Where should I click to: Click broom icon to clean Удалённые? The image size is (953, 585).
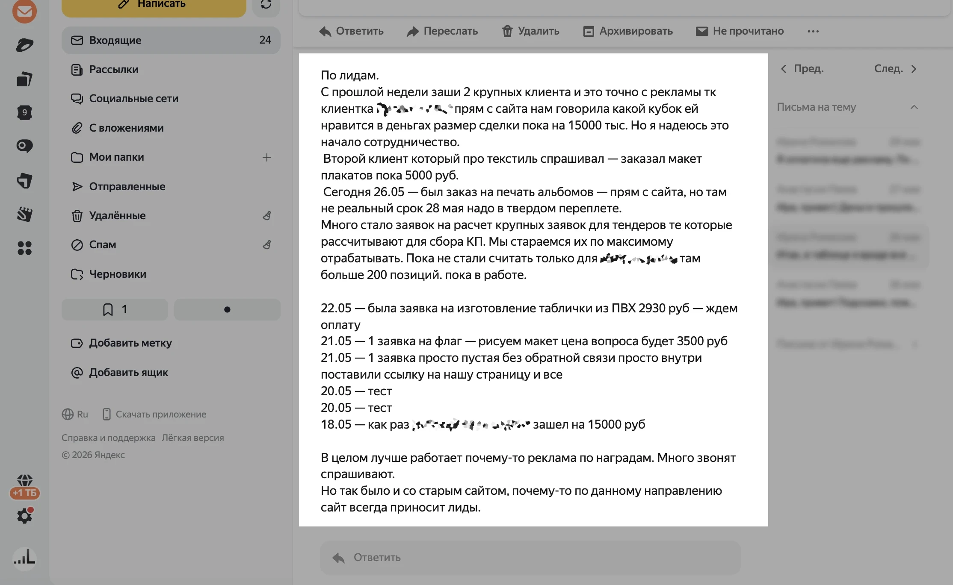(266, 216)
